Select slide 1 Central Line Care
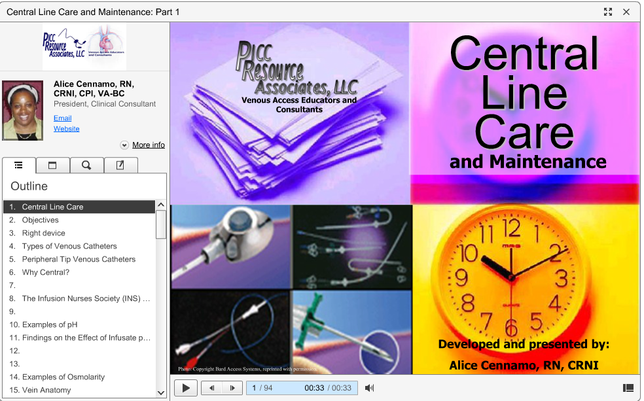The height and width of the screenshot is (401, 644). (x=79, y=207)
